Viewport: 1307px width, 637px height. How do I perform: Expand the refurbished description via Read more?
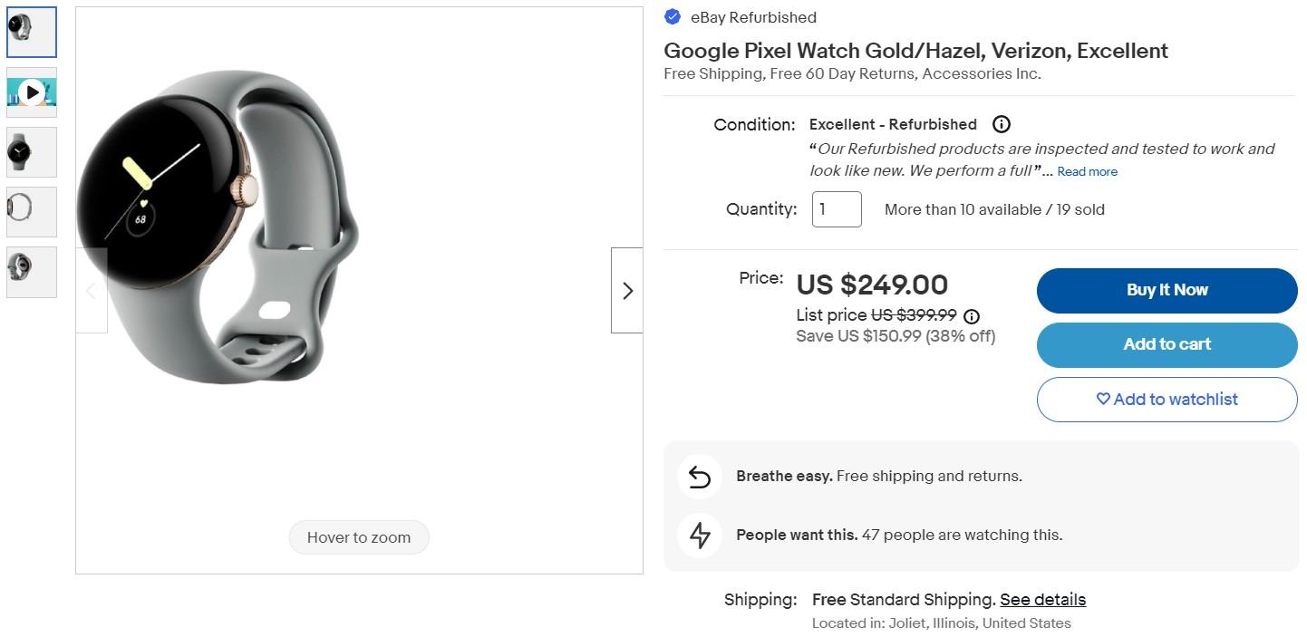1086,171
